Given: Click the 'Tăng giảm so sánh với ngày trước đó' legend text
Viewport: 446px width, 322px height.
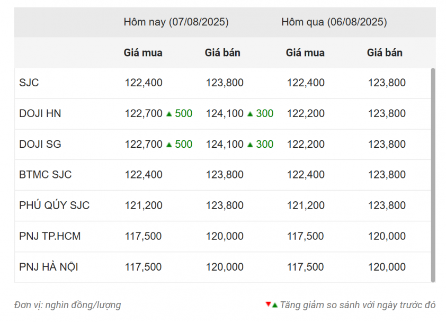Looking at the screenshot, I should [358, 305].
